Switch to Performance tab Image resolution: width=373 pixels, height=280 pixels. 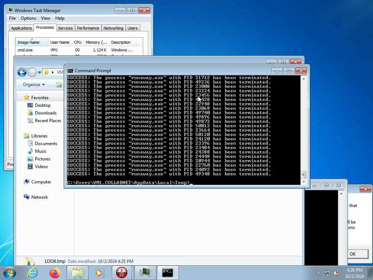88,28
